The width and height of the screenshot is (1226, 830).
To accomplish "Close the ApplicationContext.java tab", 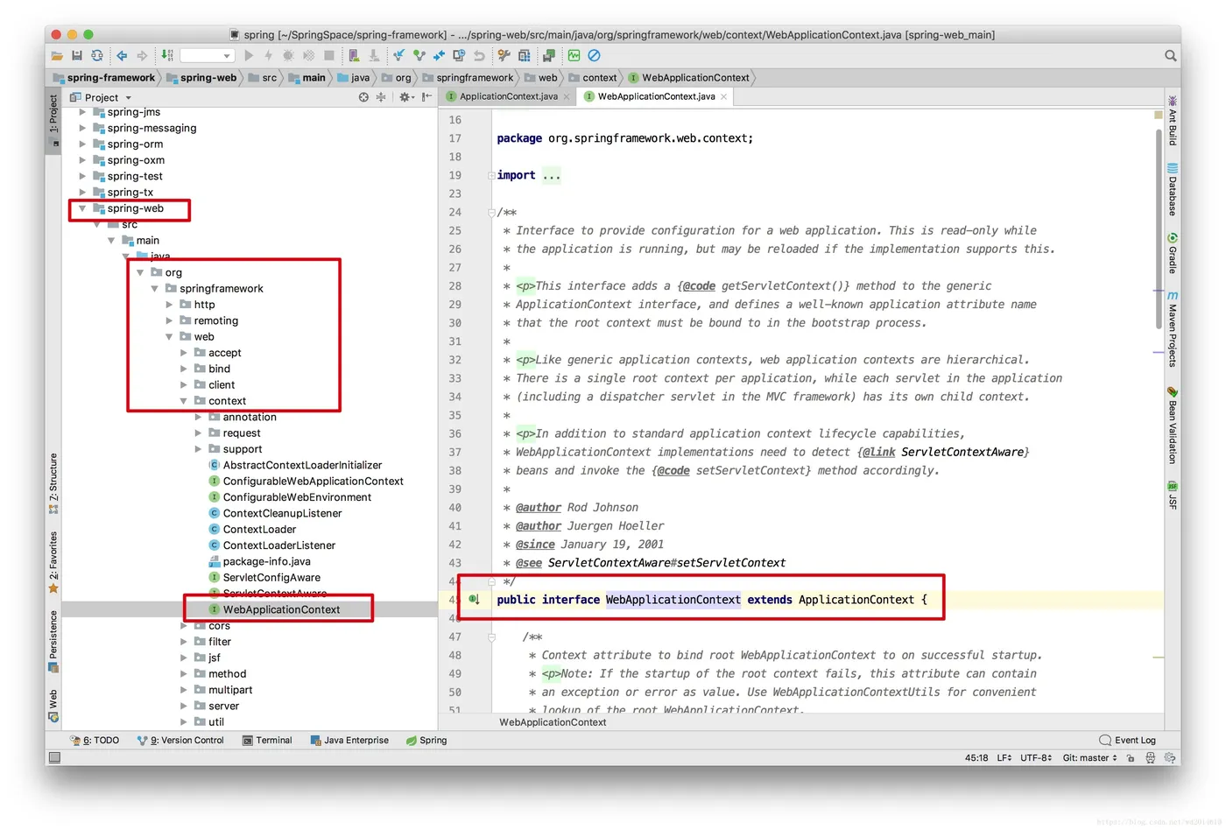I will pos(567,96).
